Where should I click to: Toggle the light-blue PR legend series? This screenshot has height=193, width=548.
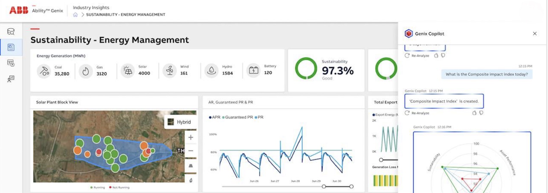coord(259,117)
